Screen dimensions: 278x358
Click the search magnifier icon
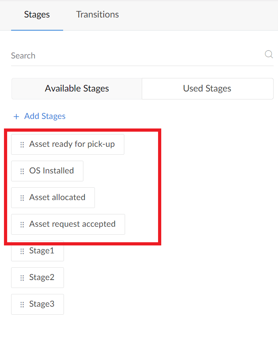point(269,54)
